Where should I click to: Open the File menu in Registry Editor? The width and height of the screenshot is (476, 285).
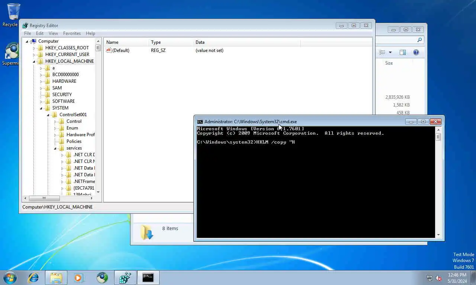coord(28,33)
